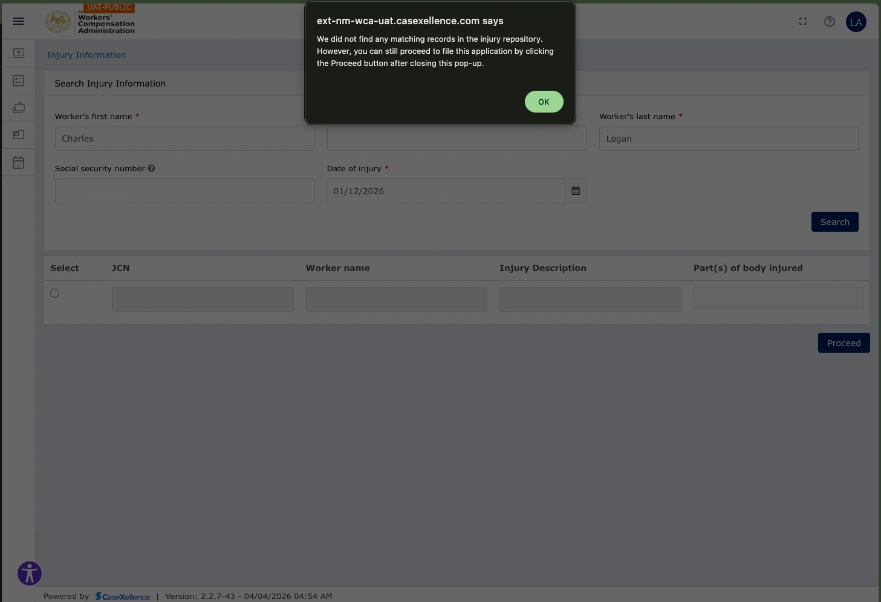Click the Social security number help icon
881x602 pixels.
[151, 168]
